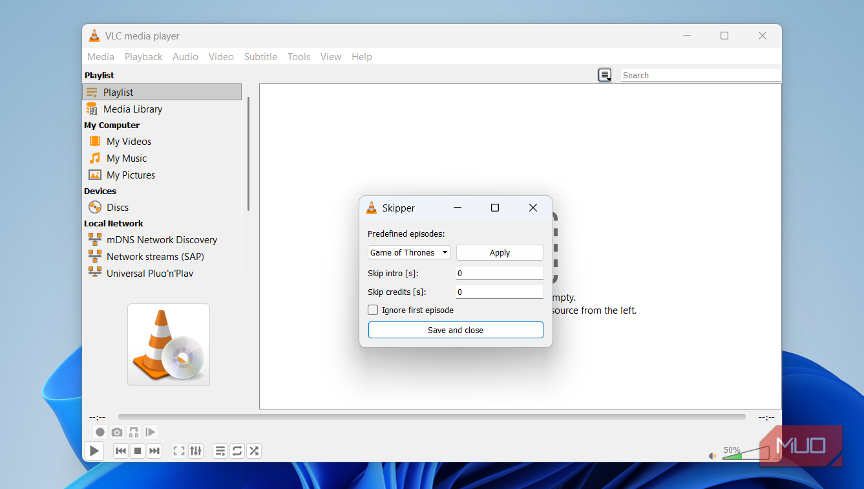Click frame by frame button

(150, 432)
